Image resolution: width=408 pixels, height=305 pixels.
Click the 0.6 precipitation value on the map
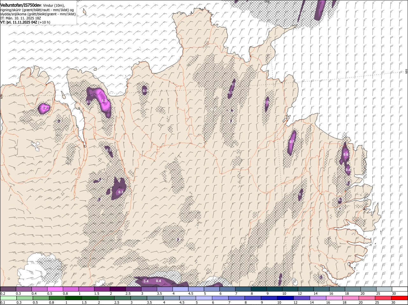[346, 154]
